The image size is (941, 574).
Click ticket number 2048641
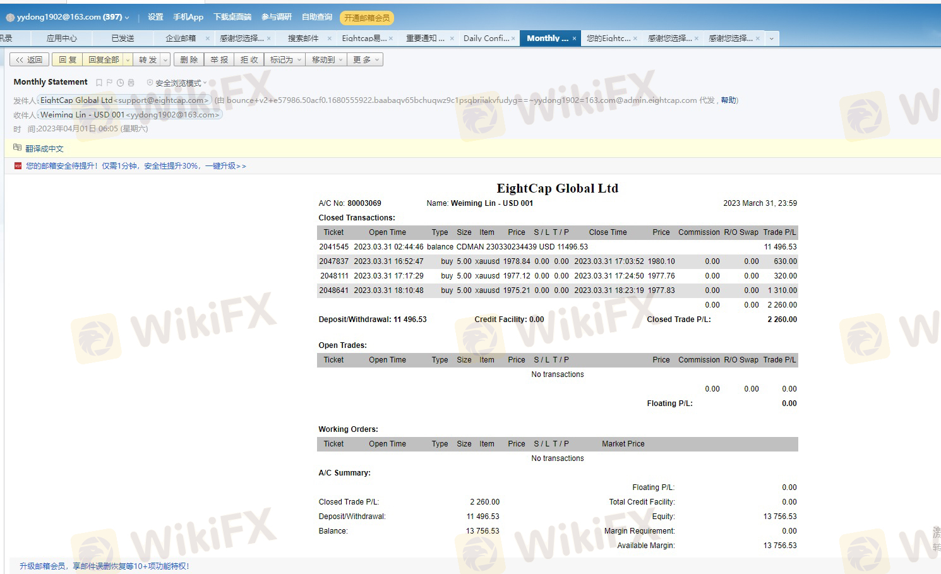334,290
